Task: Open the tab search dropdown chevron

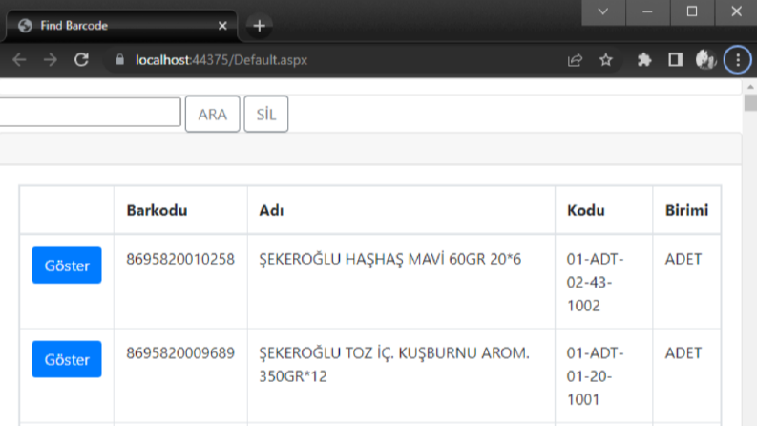Action: (603, 11)
